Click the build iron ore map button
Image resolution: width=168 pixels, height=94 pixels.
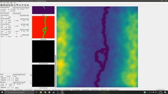pos(24,30)
